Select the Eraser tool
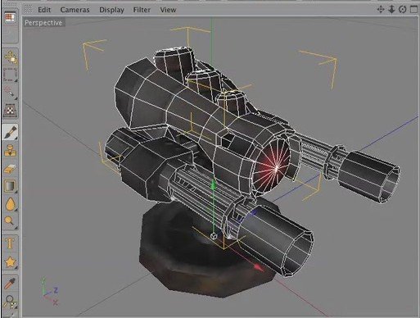Screen dimensions: 420x318 [x=10, y=169]
